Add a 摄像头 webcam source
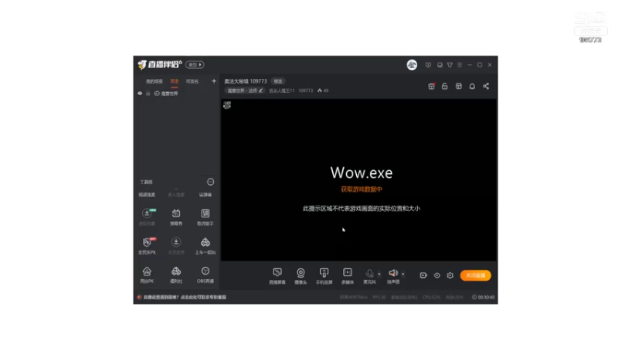The height and width of the screenshot is (348, 618). 301,276
